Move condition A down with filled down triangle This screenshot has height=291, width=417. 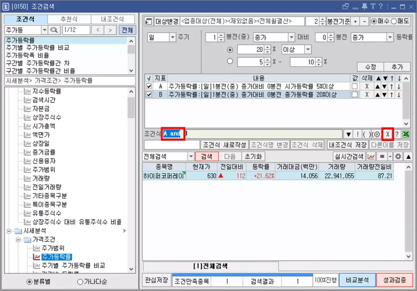click(384, 87)
